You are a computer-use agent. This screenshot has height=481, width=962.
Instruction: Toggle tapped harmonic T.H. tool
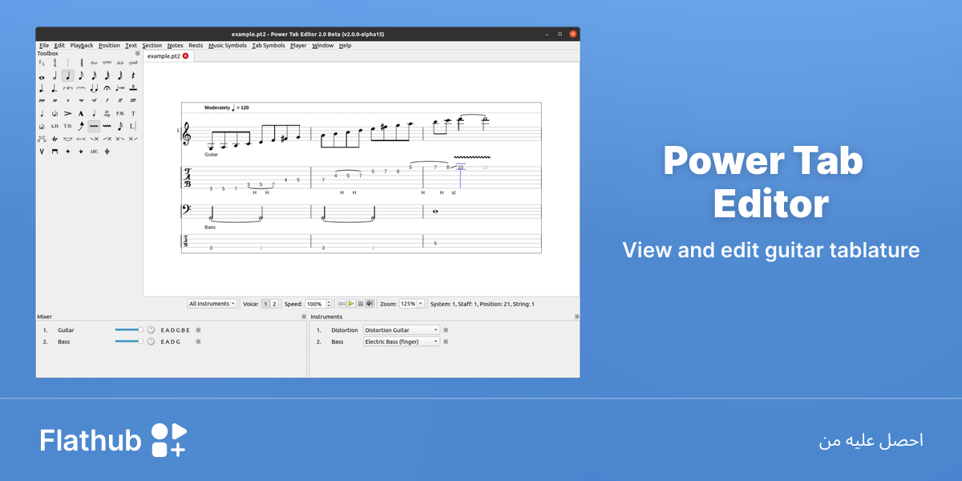coord(67,127)
